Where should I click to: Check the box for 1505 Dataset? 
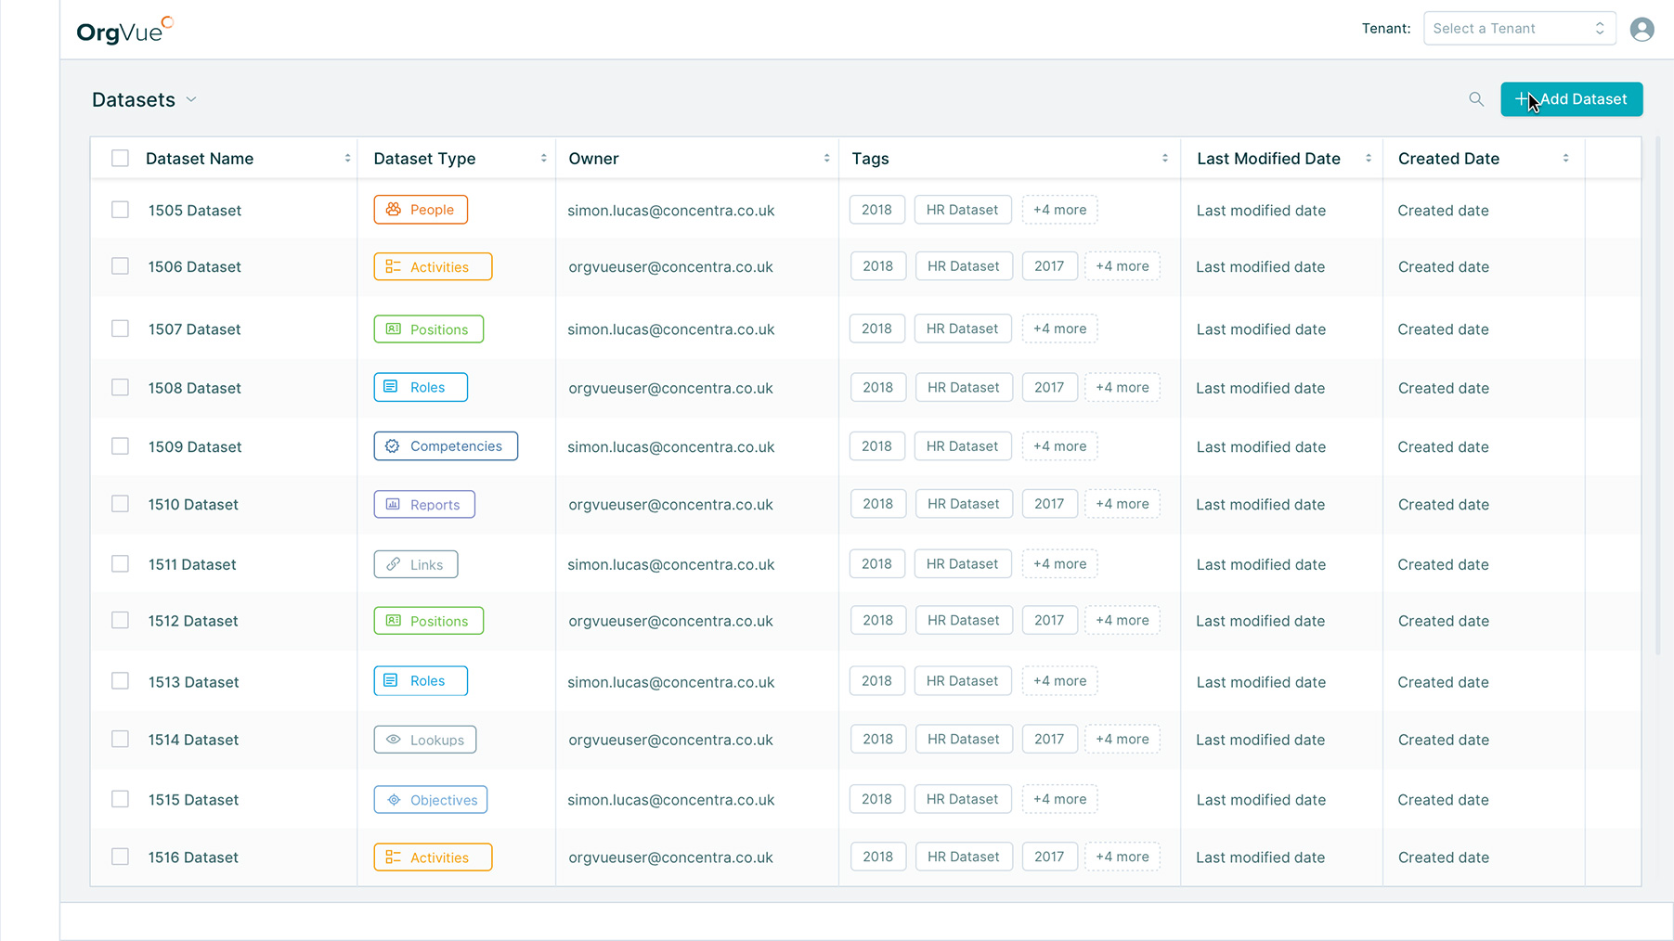coord(120,210)
